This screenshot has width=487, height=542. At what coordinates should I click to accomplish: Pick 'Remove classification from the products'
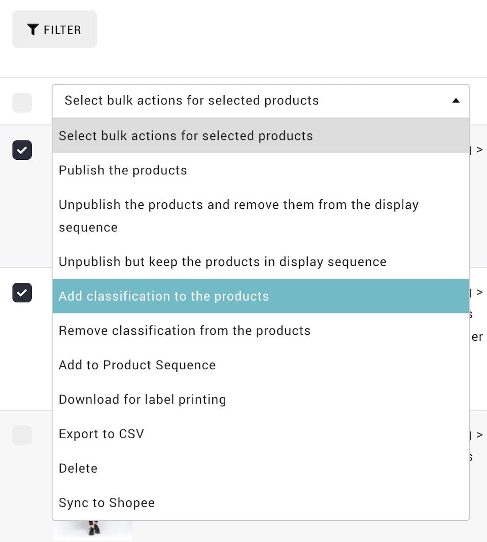pos(260,331)
